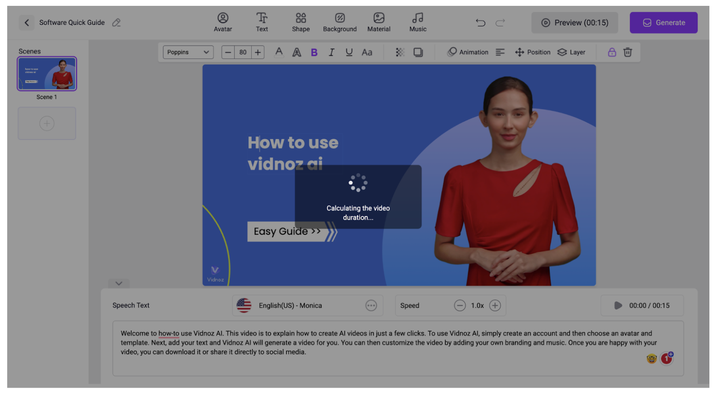Open the Avatar panel

coord(223,22)
